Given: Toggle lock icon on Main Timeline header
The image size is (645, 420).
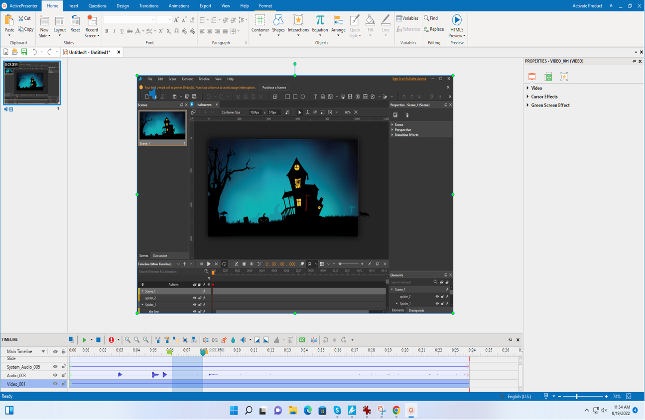Looking at the screenshot, I should click(63, 352).
